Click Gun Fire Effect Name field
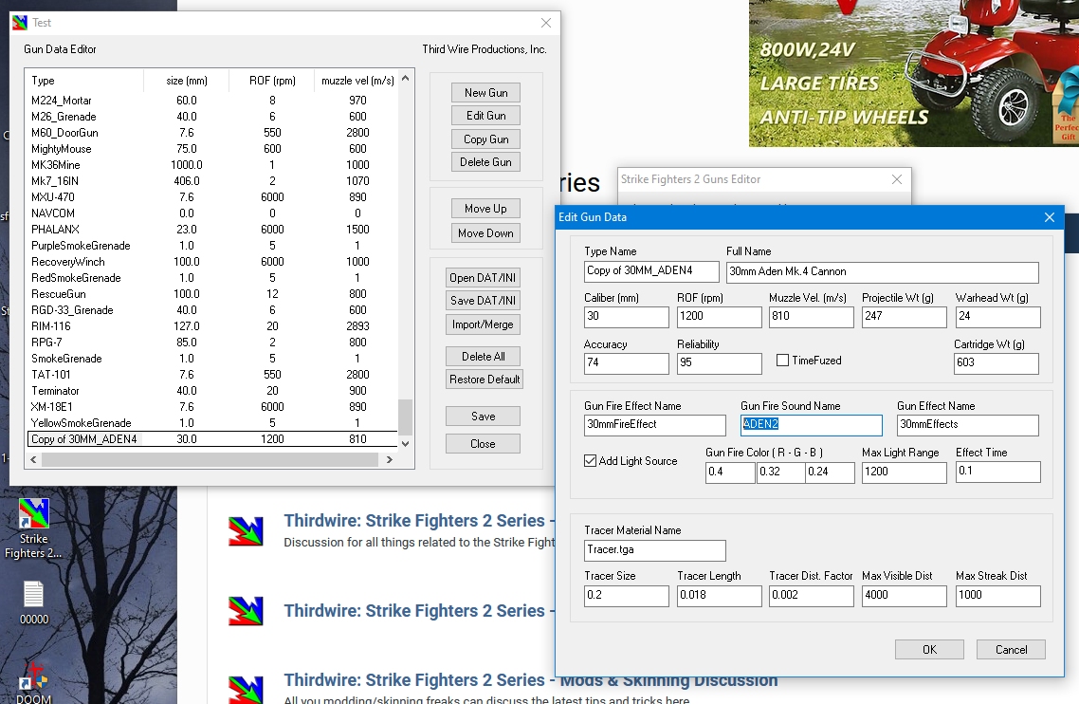This screenshot has width=1079, height=704. [655, 425]
